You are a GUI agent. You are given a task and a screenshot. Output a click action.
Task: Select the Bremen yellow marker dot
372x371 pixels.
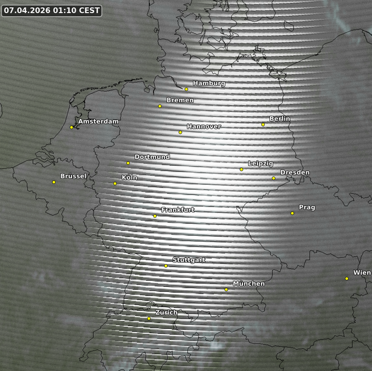tap(160, 106)
